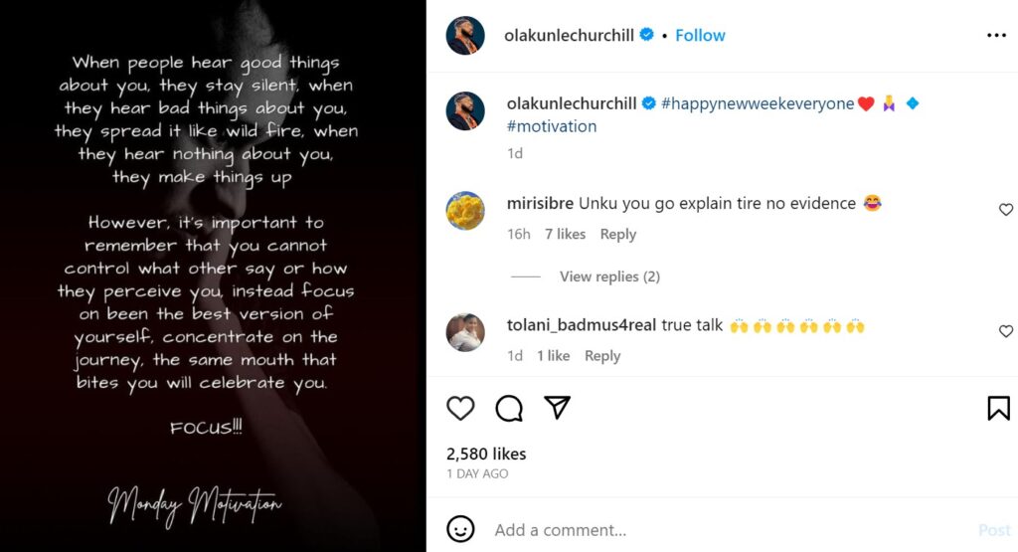Like mirisibre's comment
The width and height of the screenshot is (1018, 552).
click(1005, 210)
